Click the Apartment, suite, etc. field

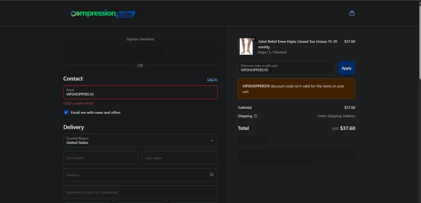(140, 192)
